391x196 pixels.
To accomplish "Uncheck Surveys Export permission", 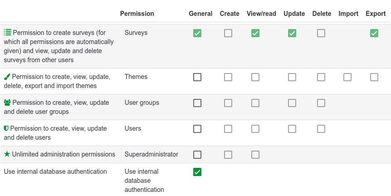I will click(x=374, y=33).
